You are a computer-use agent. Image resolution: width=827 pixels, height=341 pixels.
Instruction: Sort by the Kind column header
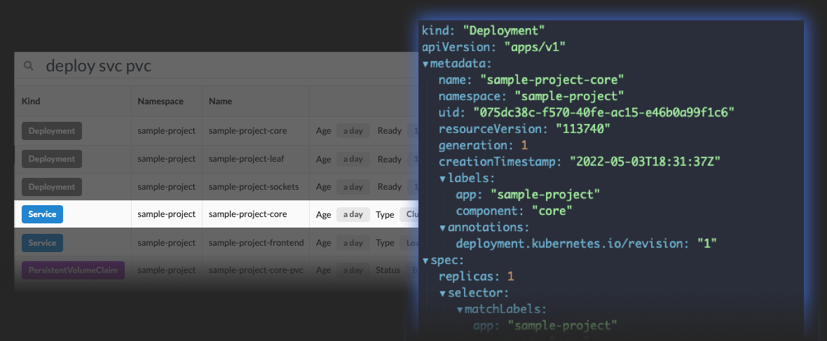pos(31,102)
